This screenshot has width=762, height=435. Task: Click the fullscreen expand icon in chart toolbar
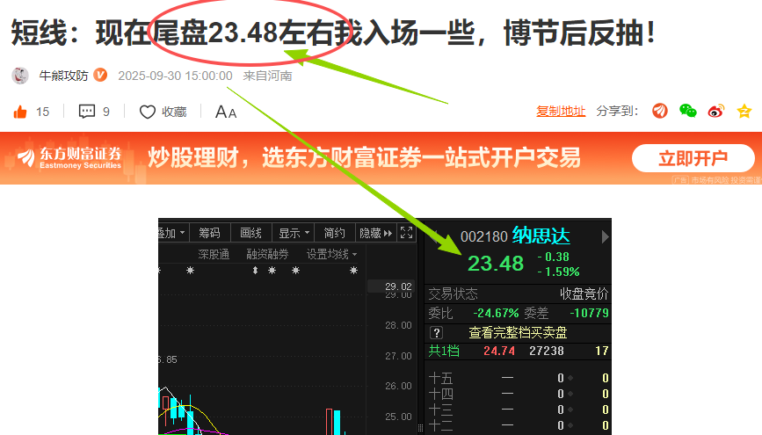pyautogui.click(x=406, y=233)
